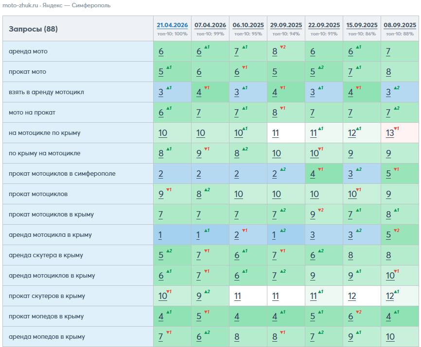Image resolution: width=421 pixels, height=347 pixels.
Task: Click position 10 for аренда мопедов в крыму, 08.09.2025
Action: point(390,337)
